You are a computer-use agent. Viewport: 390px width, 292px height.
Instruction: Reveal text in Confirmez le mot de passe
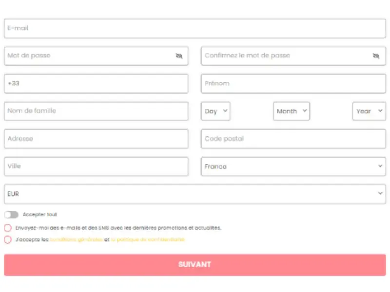pos(376,56)
